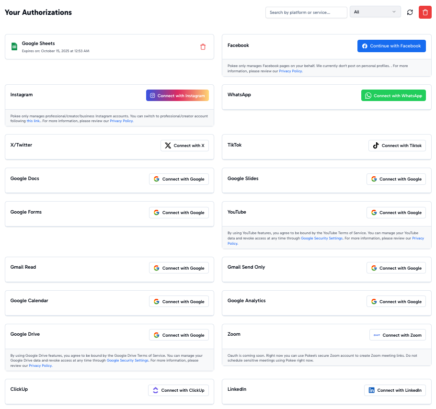Viewport: 436px width, 409px height.
Task: Click the search by platform field
Action: pyautogui.click(x=306, y=12)
